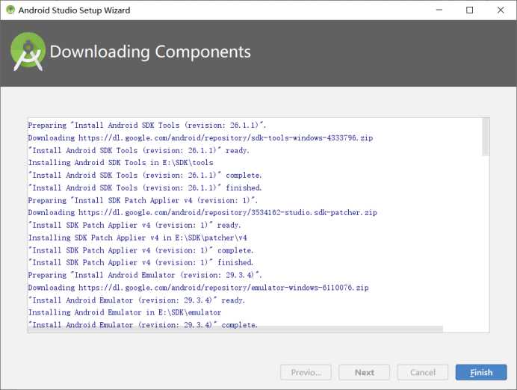Viewport: 517px width, 390px height.
Task: Close the Setup Wizard window
Action: [x=501, y=10]
